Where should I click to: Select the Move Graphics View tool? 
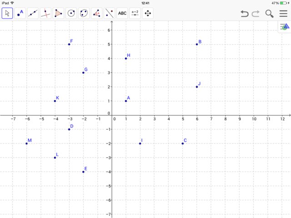tap(148, 13)
